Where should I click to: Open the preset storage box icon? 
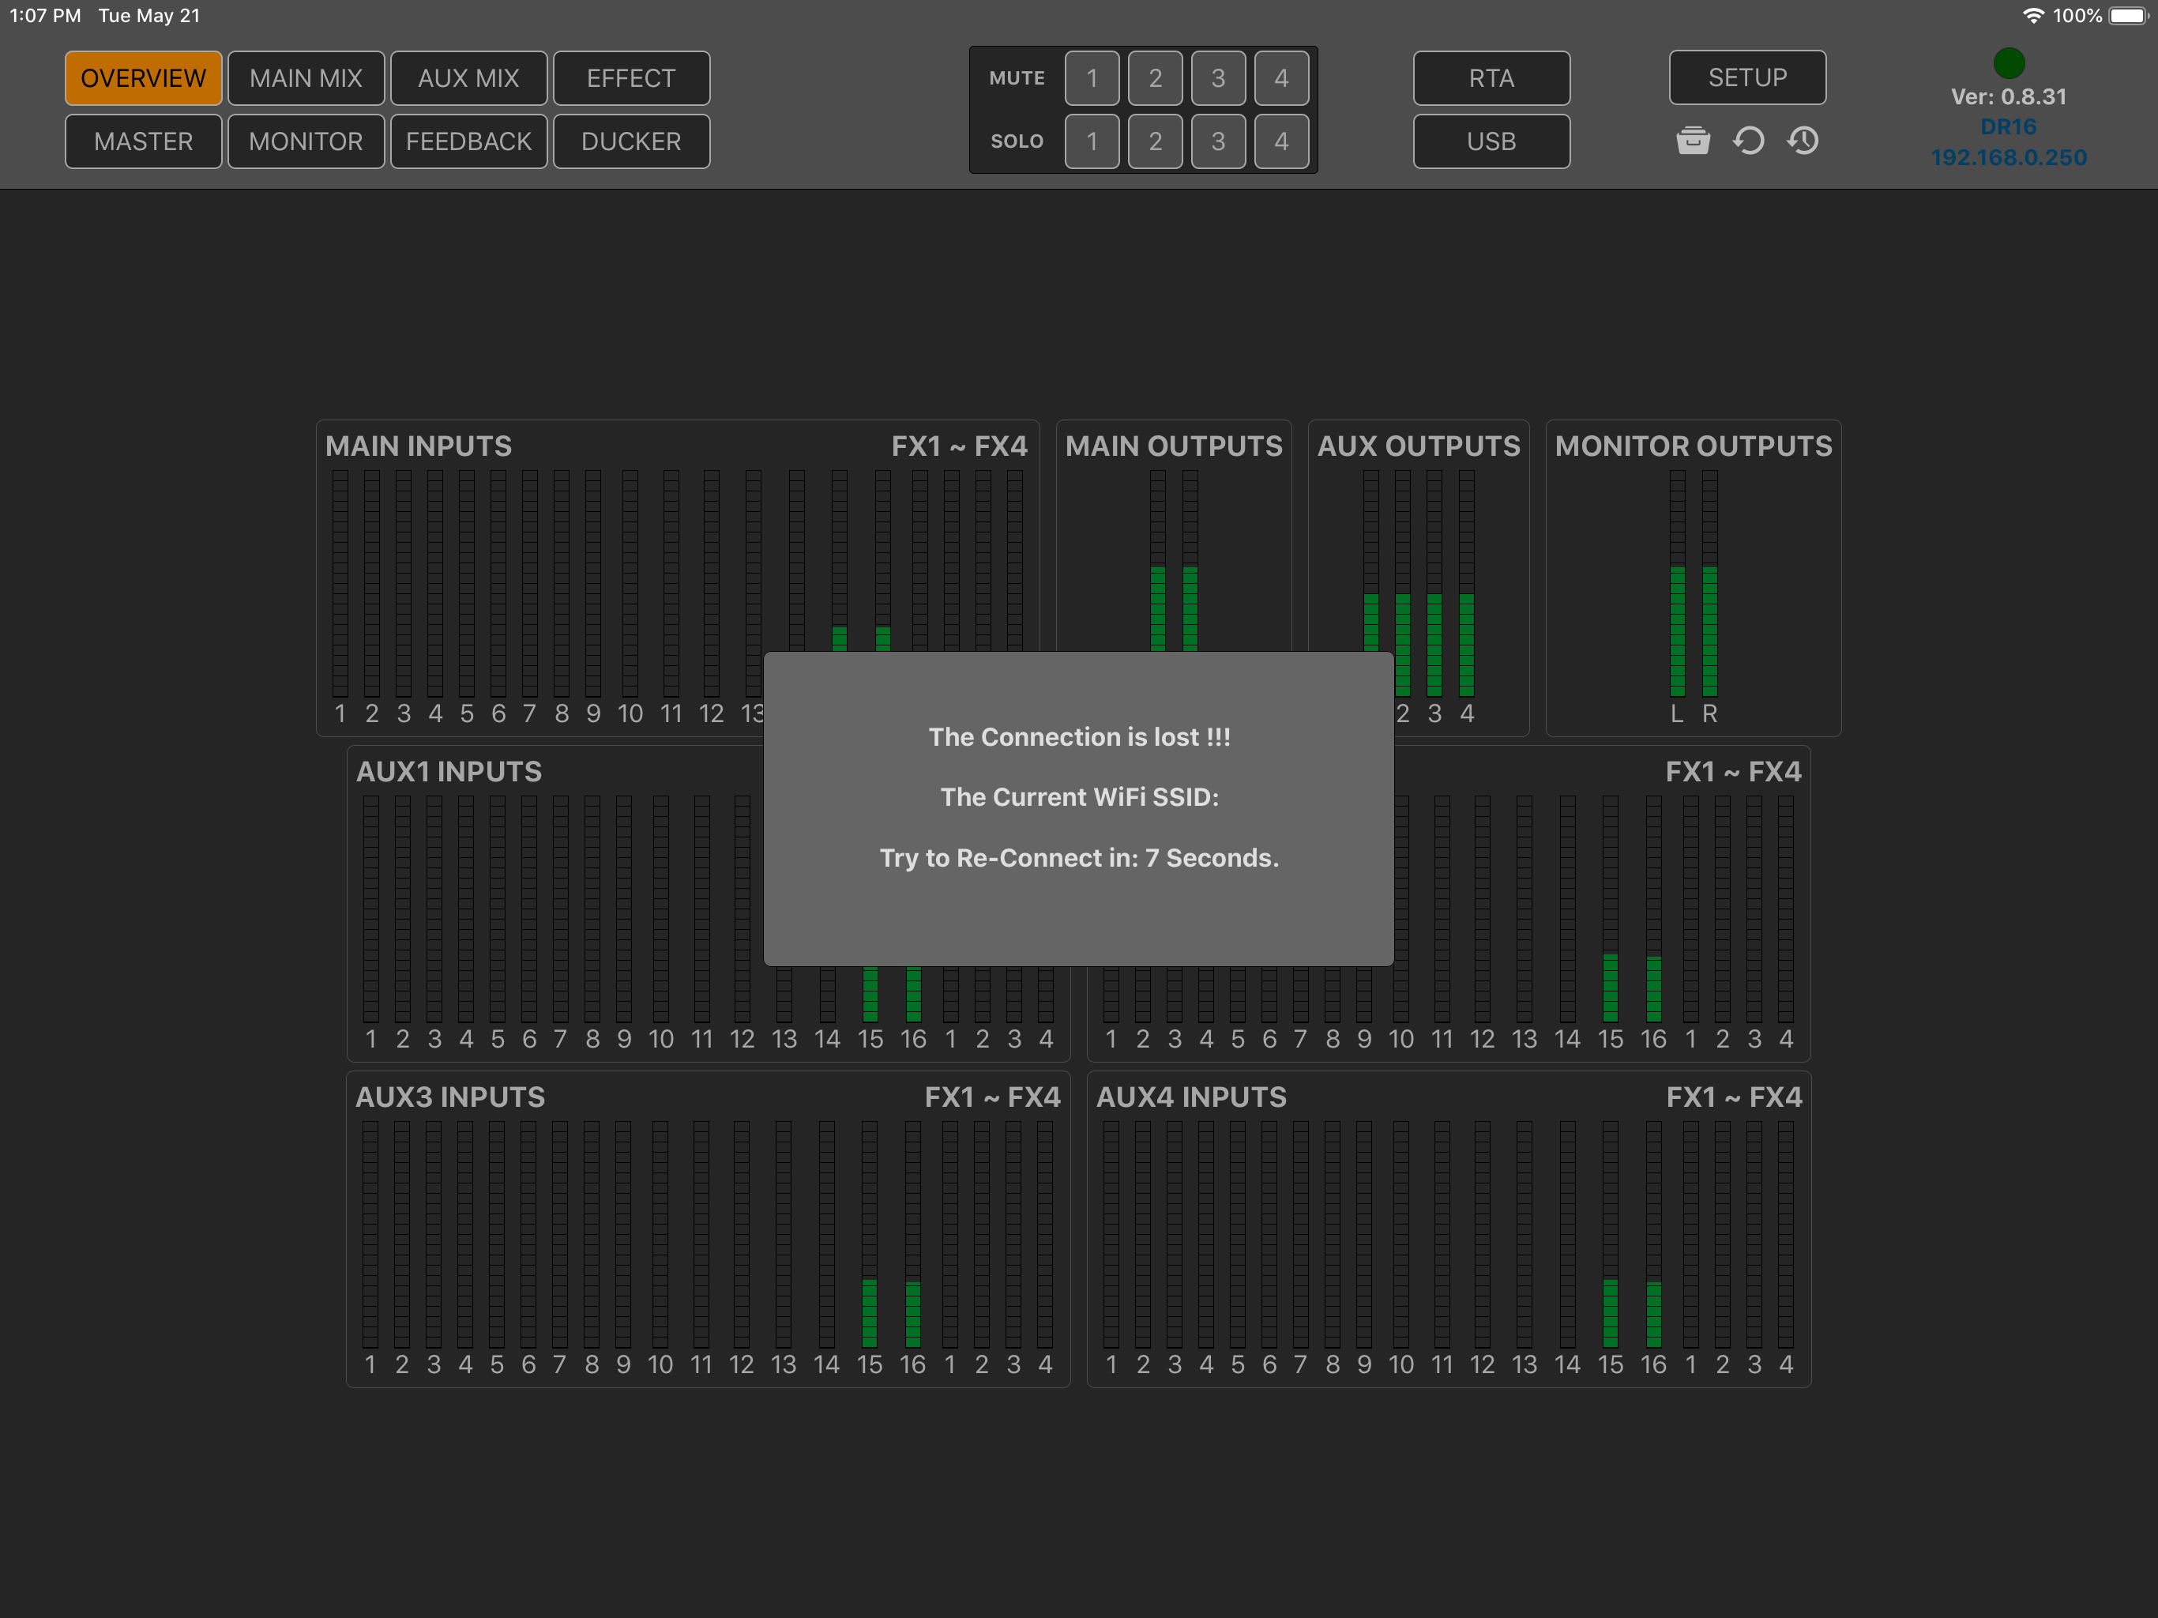click(x=1693, y=141)
